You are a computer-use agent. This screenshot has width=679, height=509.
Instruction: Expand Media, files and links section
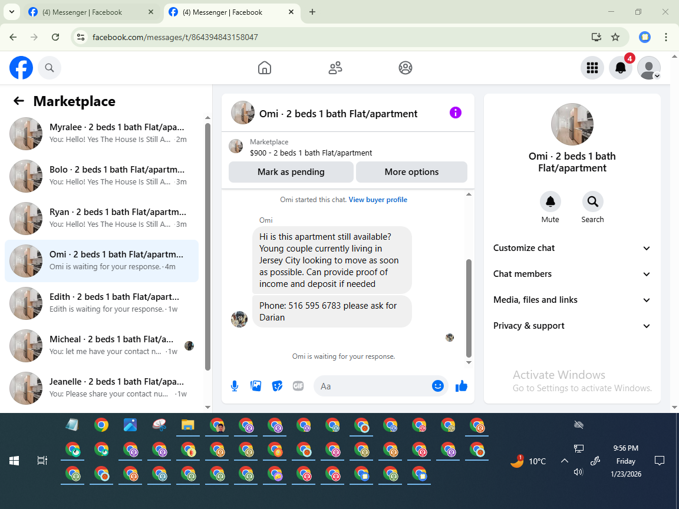[x=572, y=300]
